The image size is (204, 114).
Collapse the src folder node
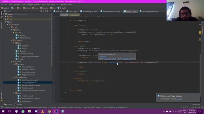click(x=6, y=22)
